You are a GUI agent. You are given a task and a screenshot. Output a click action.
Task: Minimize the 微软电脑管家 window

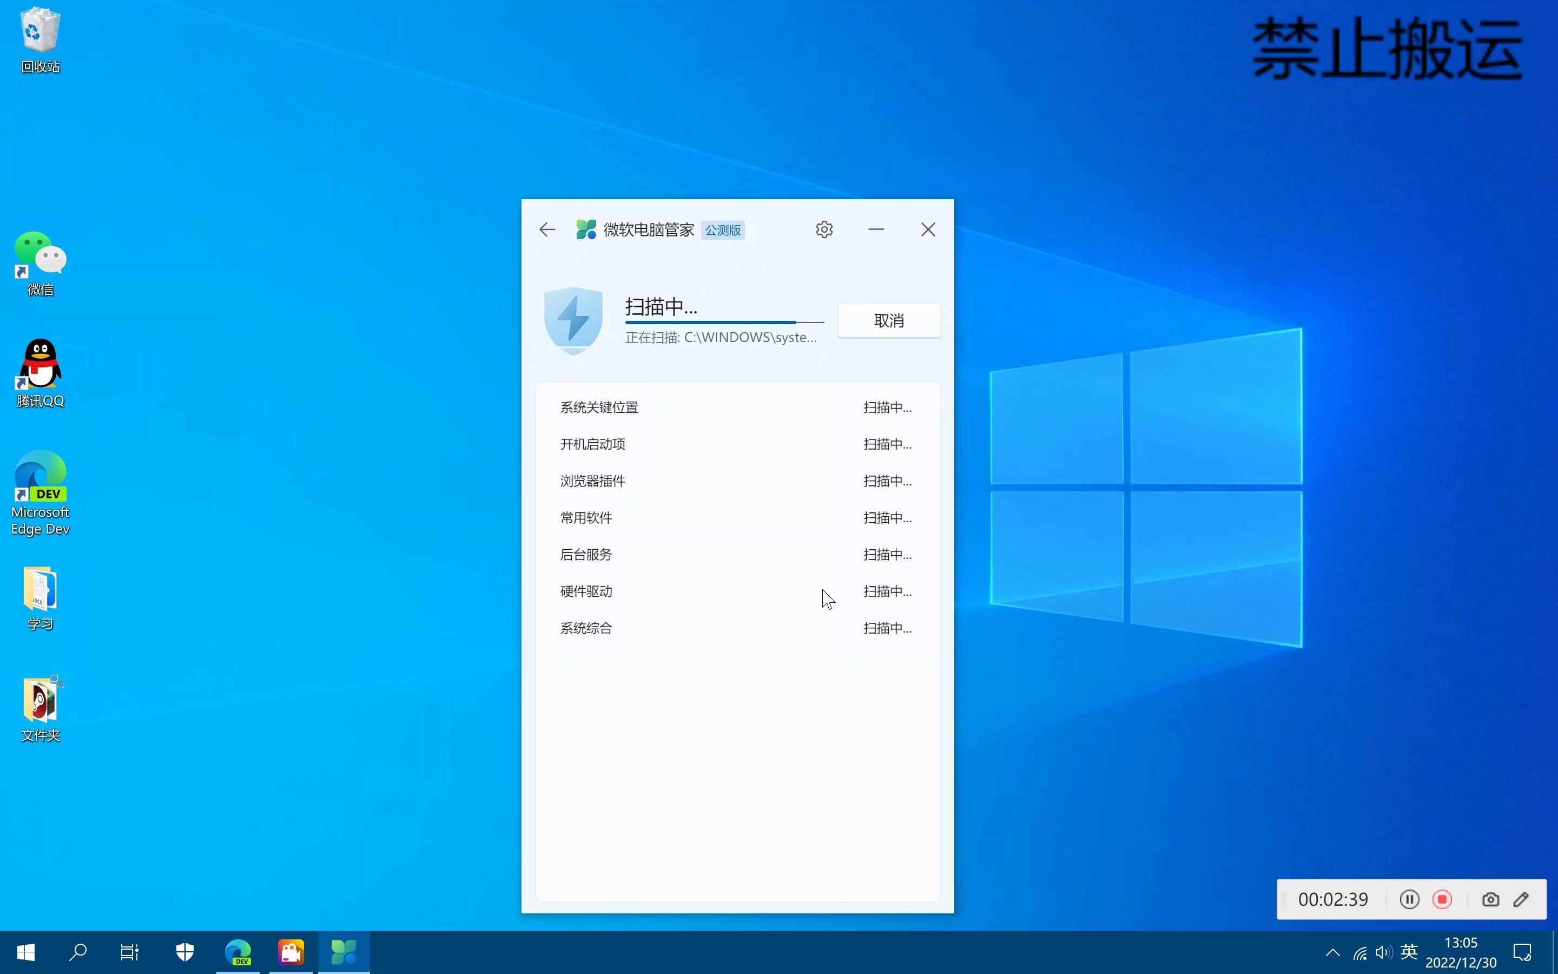click(876, 229)
